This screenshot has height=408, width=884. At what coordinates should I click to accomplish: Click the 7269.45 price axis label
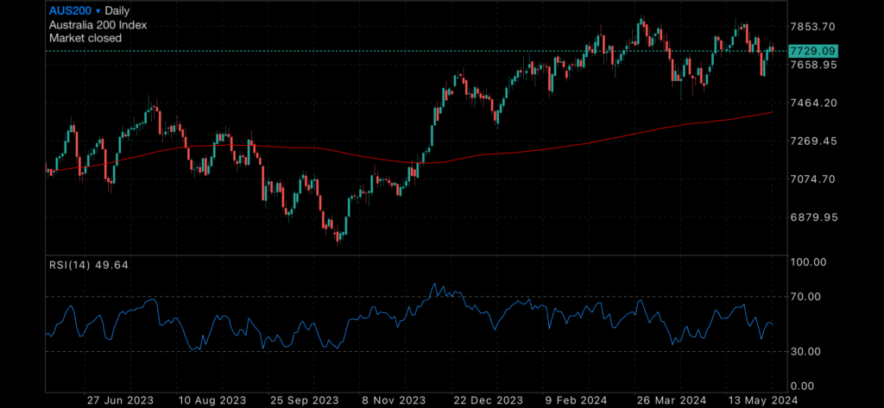813,141
